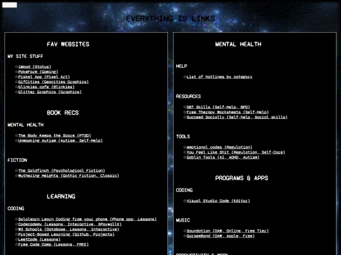Click the TOOLS subheading
341x255 pixels.
point(183,137)
